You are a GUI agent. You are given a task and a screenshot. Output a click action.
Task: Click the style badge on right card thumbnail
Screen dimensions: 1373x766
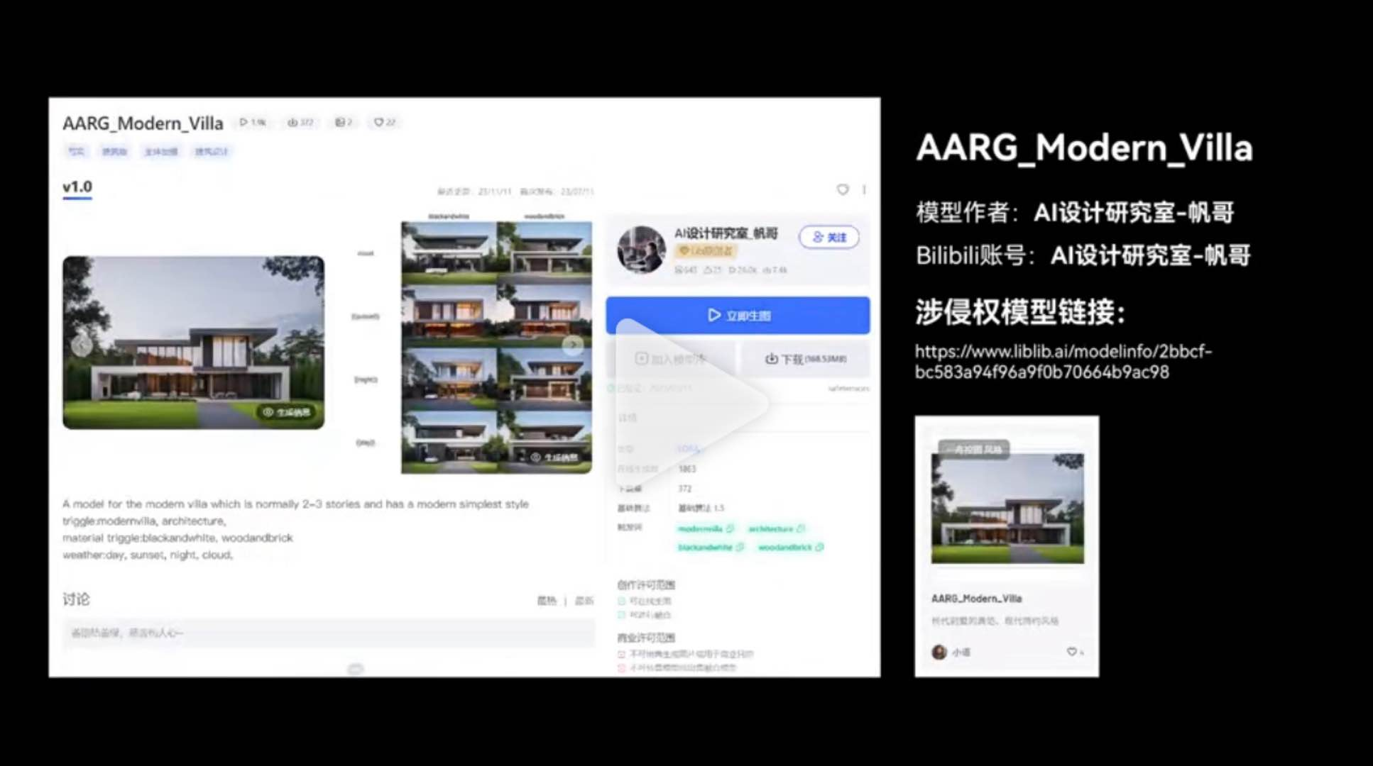(974, 449)
